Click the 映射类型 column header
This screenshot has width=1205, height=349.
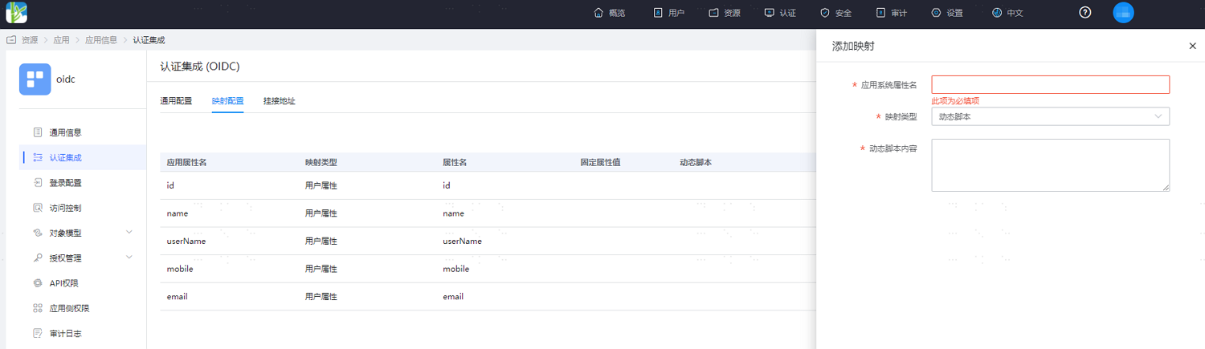tap(321, 162)
